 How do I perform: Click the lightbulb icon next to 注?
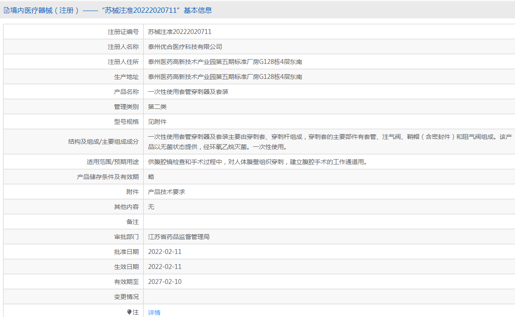click(129, 312)
